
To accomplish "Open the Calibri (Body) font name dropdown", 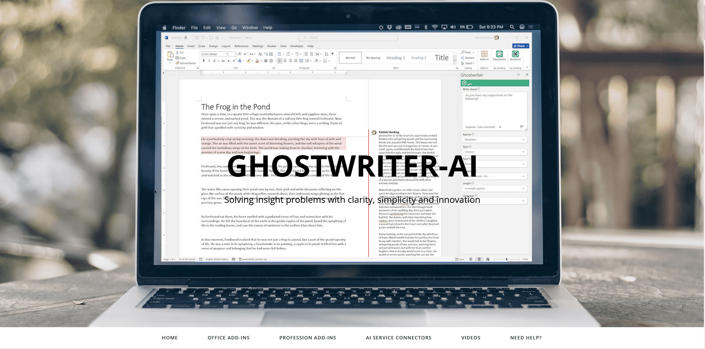I will (x=214, y=54).
